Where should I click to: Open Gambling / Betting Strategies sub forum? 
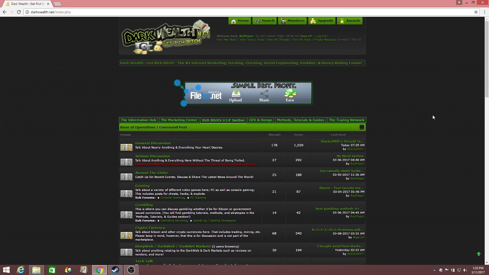214,221
